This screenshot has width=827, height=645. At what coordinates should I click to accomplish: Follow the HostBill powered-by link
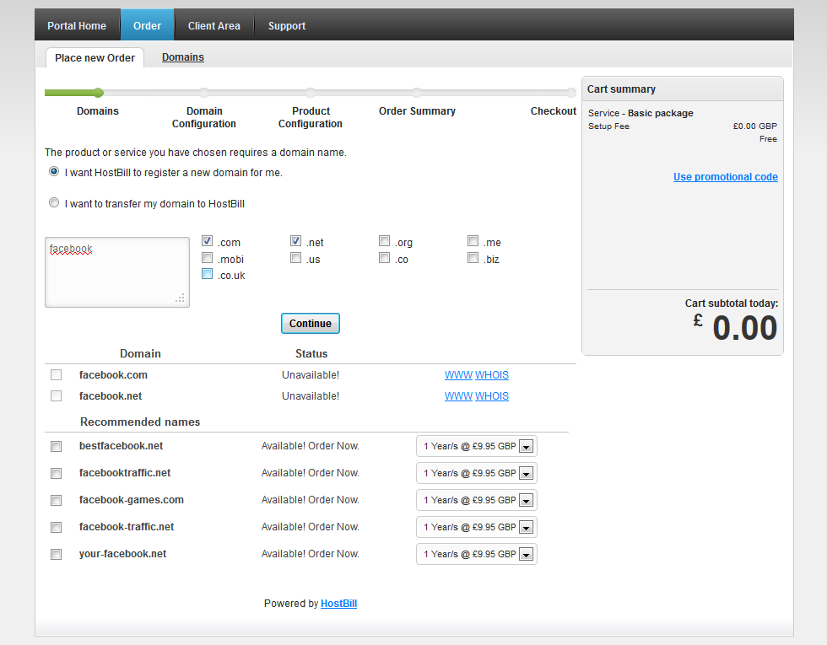[338, 604]
